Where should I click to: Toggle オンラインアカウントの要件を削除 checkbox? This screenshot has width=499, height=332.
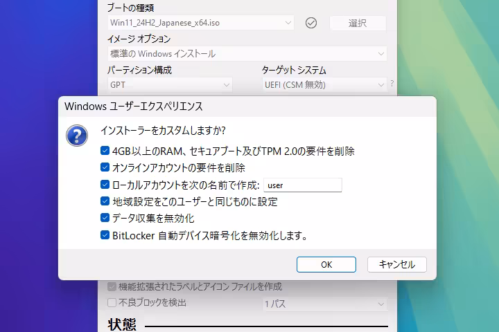pyautogui.click(x=105, y=167)
